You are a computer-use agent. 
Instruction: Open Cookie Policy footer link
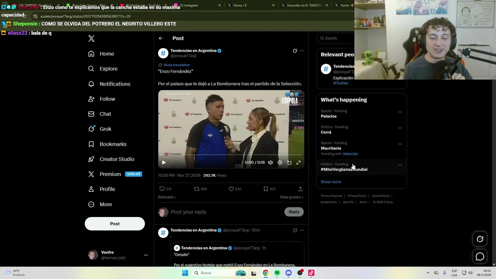click(x=381, y=196)
